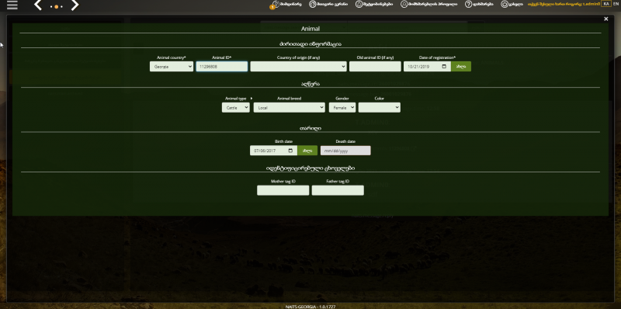Open calendar picker in Birth date field
Image resolution: width=621 pixels, height=309 pixels.
coord(290,151)
